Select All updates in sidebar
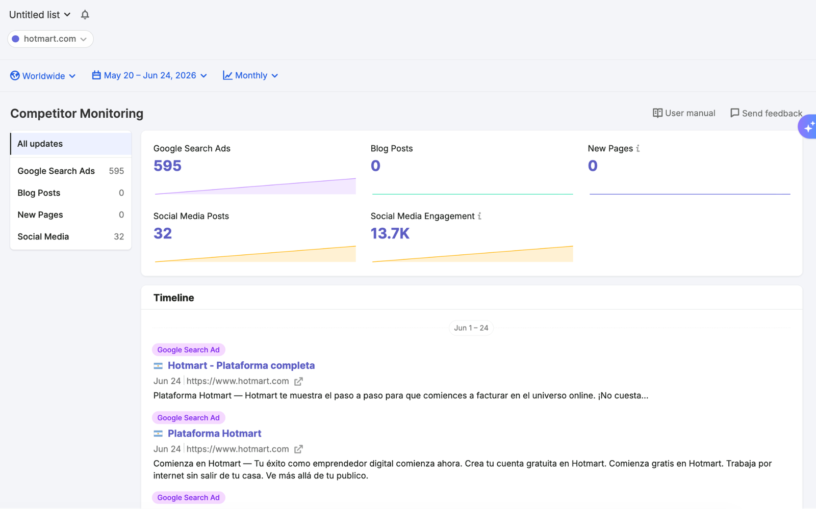Screen dimensions: 816x509 tap(71, 144)
